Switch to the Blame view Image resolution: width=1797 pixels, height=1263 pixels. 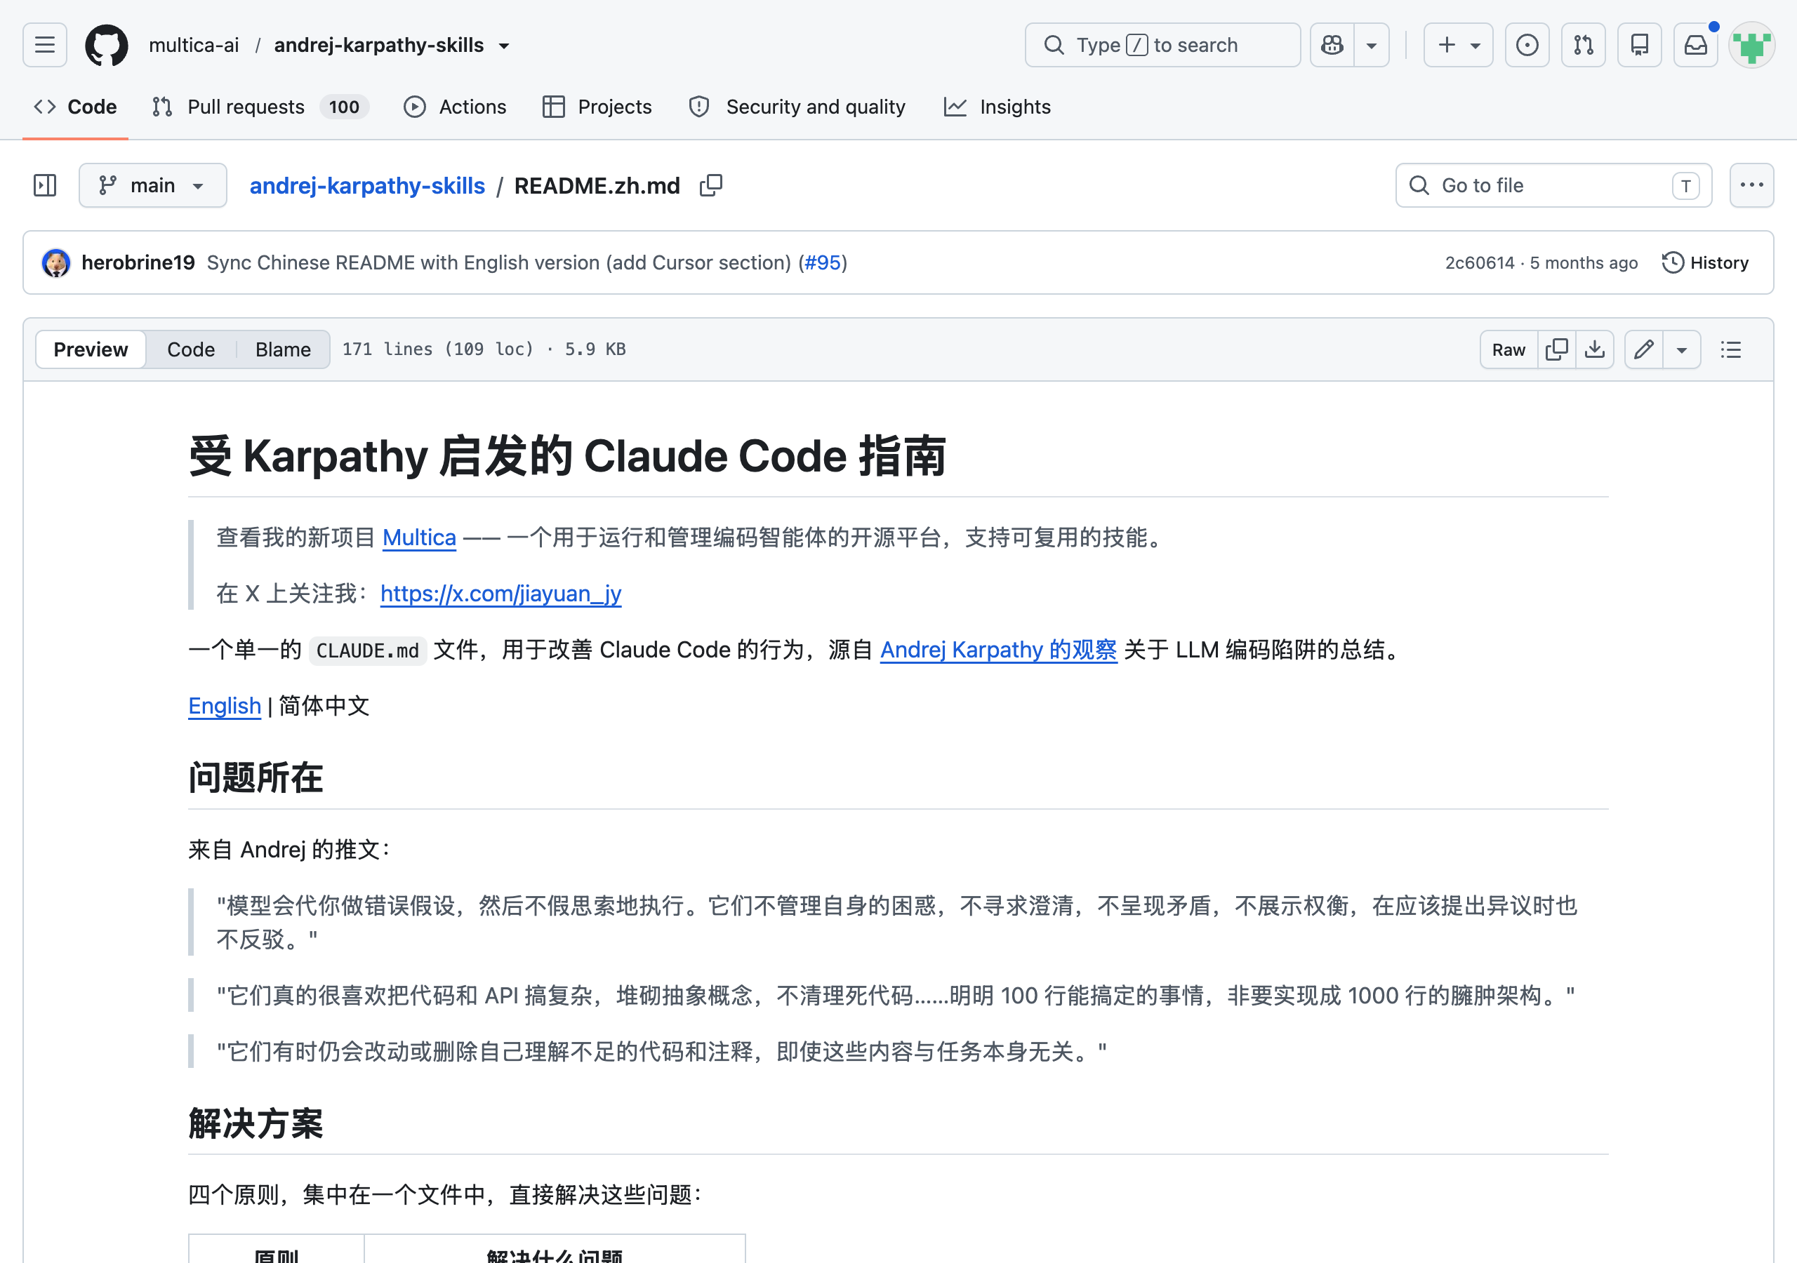(284, 349)
